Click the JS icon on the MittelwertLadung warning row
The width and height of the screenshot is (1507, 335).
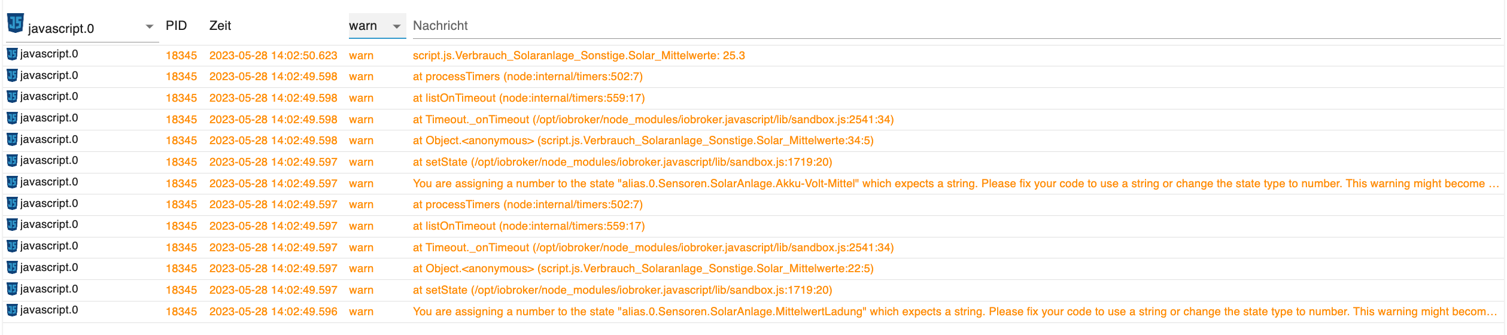click(12, 310)
